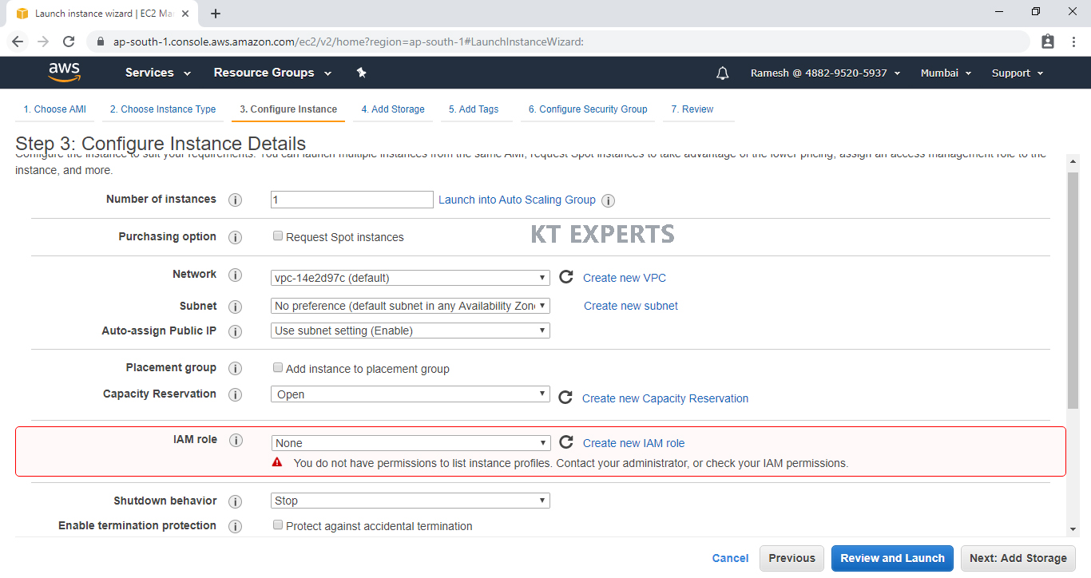The image size is (1091, 578).
Task: Open the Network VPC dropdown
Action: (411, 278)
